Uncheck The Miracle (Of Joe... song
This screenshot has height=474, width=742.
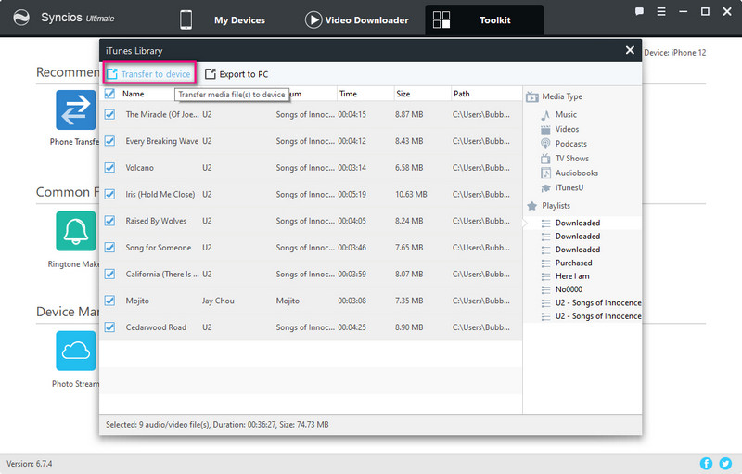[109, 114]
